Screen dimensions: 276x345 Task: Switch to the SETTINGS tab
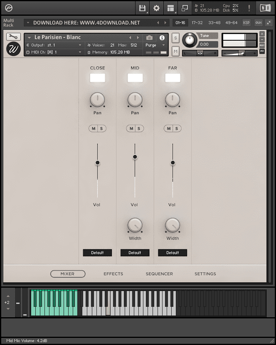tap(205, 274)
